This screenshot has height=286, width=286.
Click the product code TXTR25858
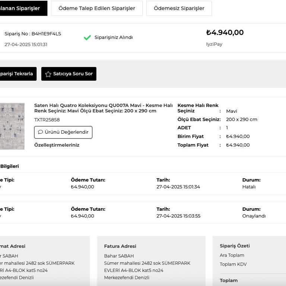click(x=47, y=120)
